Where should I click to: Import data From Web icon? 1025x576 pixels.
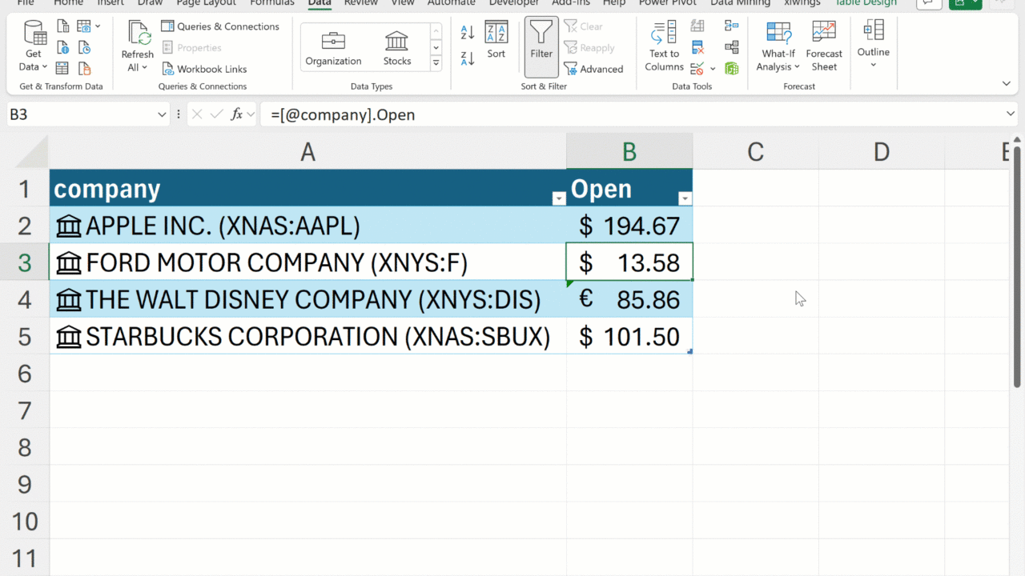(x=63, y=48)
